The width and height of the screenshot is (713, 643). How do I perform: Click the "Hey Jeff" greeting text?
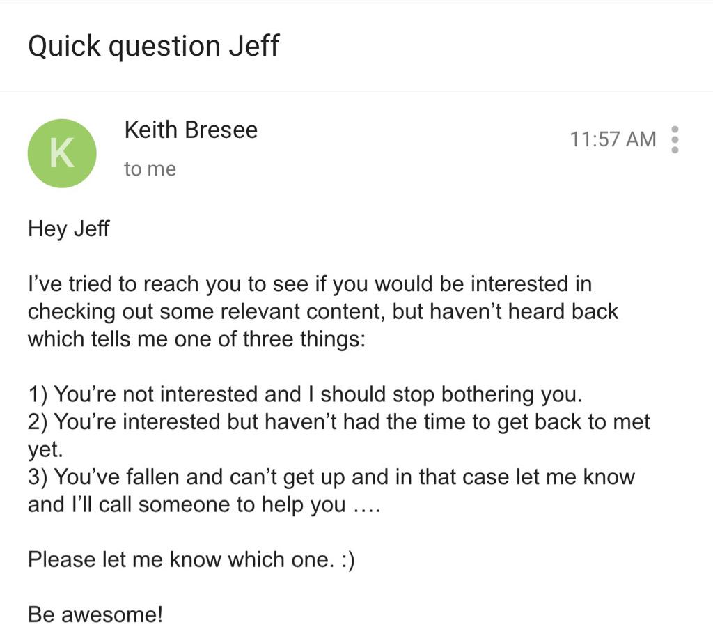[68, 229]
